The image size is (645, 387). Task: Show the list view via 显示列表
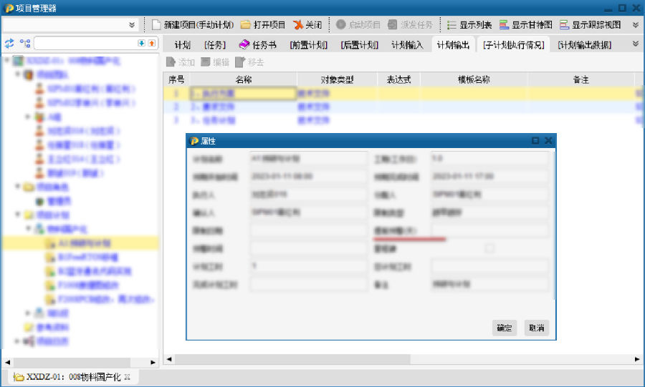point(452,24)
